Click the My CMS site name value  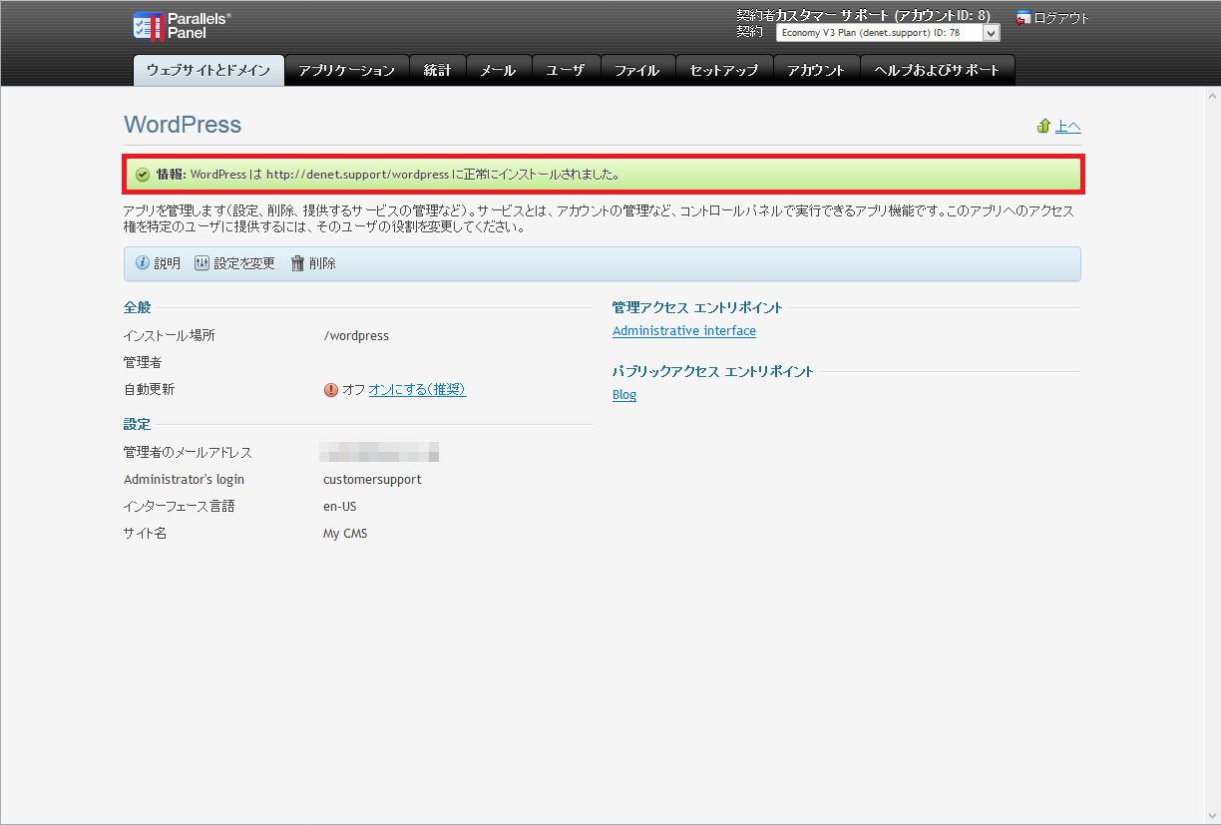tap(345, 534)
